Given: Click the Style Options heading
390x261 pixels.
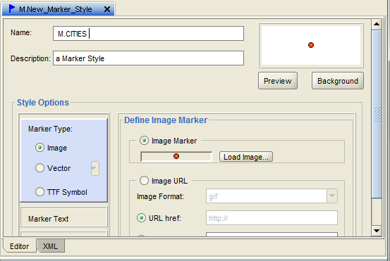Looking at the screenshot, I should [43, 103].
